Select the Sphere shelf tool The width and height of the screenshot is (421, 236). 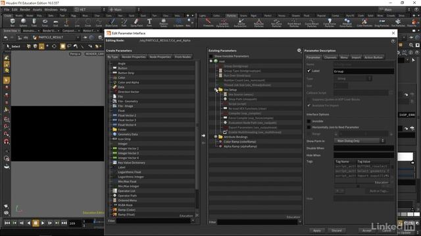click(x=24, y=23)
